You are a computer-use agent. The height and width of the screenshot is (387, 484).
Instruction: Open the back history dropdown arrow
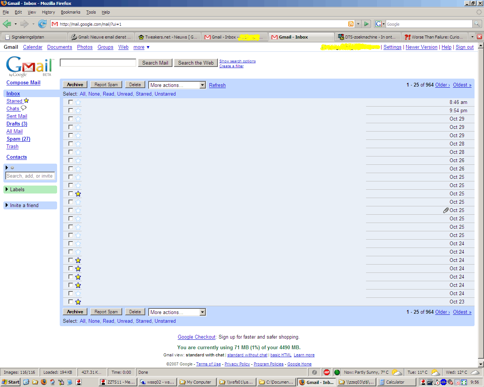click(16, 24)
